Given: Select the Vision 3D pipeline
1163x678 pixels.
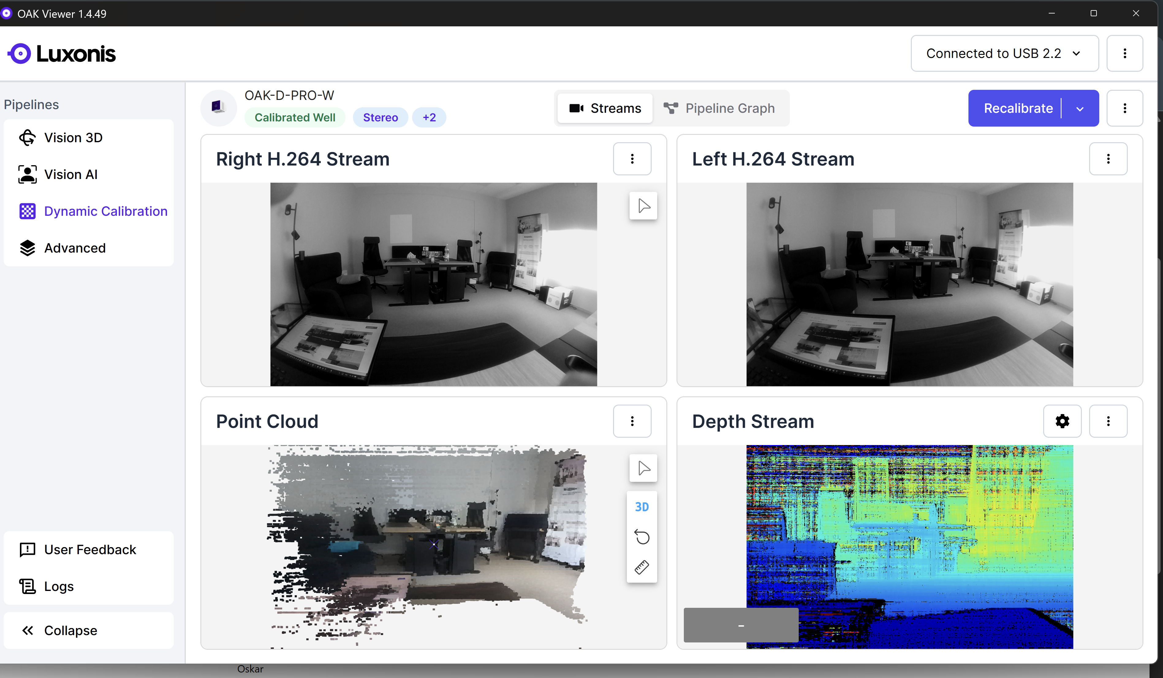Looking at the screenshot, I should (x=73, y=137).
